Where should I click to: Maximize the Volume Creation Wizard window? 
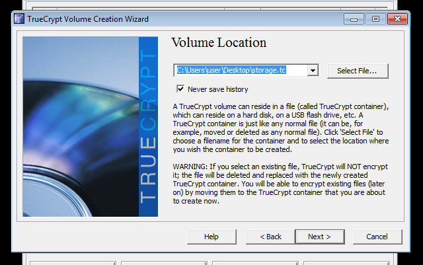coord(375,19)
